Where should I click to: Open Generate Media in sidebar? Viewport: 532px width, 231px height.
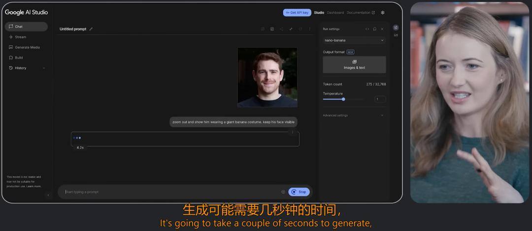(x=27, y=47)
